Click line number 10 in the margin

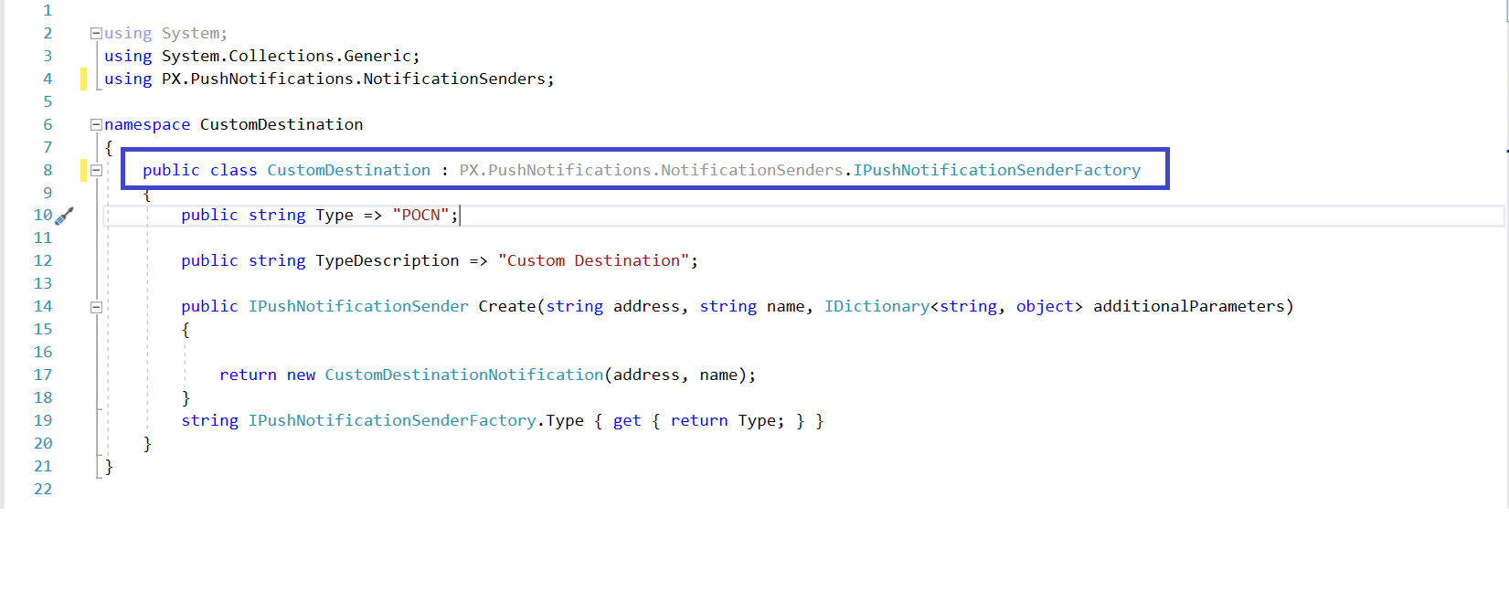43,215
